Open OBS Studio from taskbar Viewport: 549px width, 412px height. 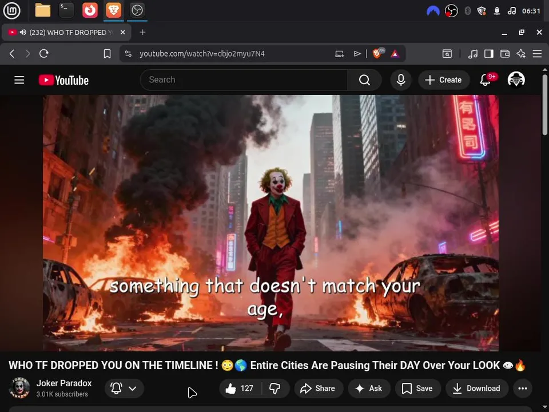pos(137,10)
